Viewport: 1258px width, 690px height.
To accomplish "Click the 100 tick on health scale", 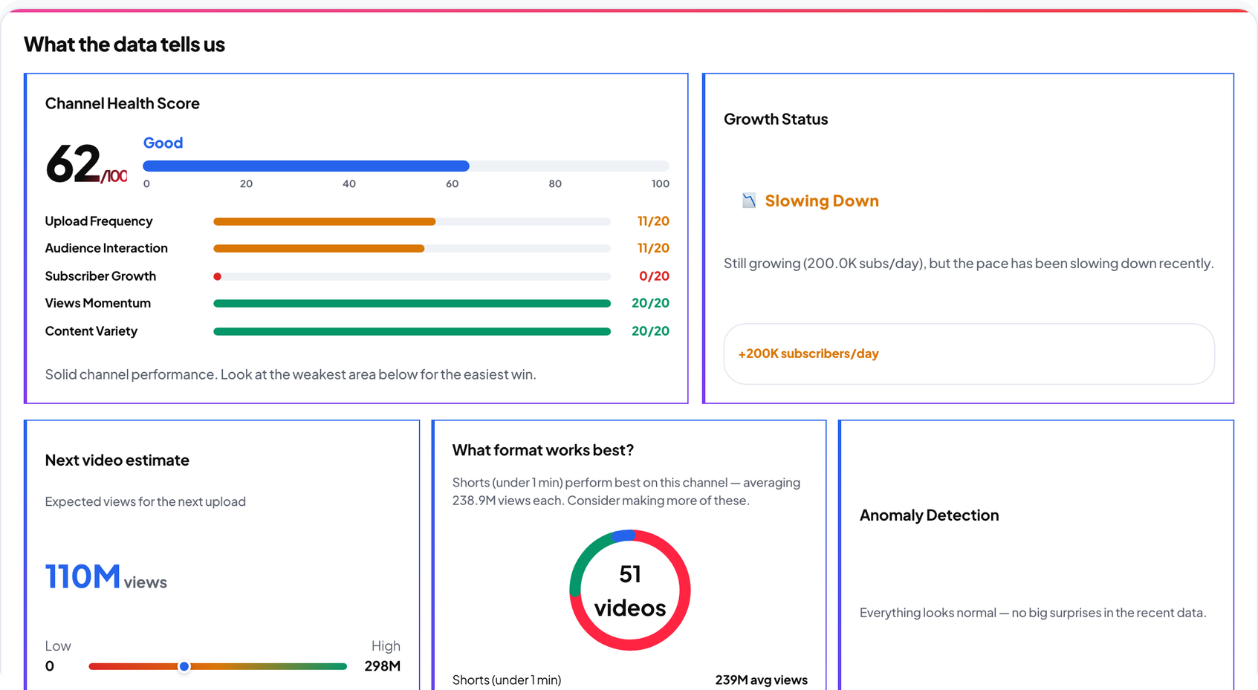I will pyautogui.click(x=660, y=184).
